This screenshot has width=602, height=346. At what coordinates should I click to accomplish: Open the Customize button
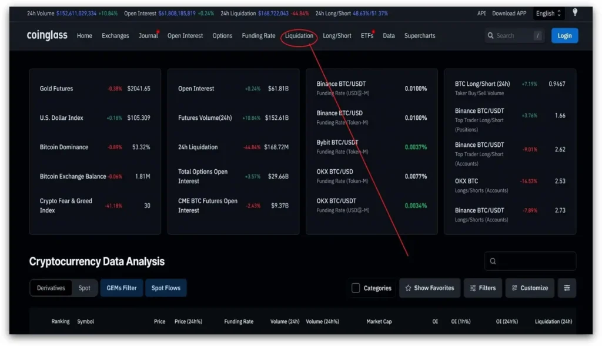point(530,288)
